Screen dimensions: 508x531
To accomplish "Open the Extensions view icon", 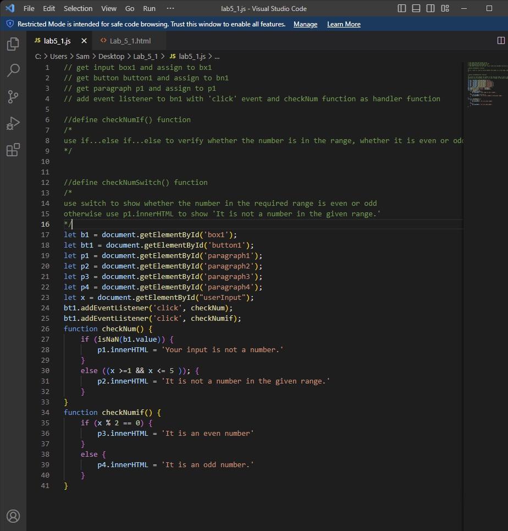I will 13,150.
